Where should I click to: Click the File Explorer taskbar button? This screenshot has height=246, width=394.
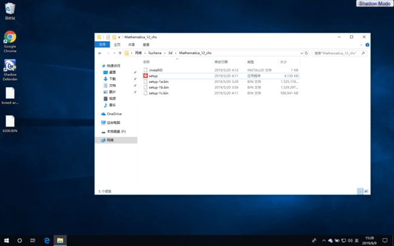coord(60,241)
